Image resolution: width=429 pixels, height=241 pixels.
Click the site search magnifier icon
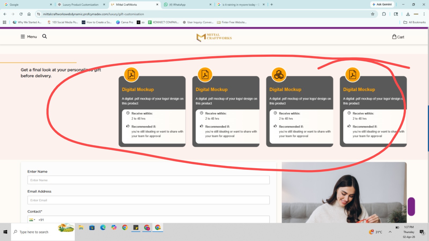coord(45,36)
